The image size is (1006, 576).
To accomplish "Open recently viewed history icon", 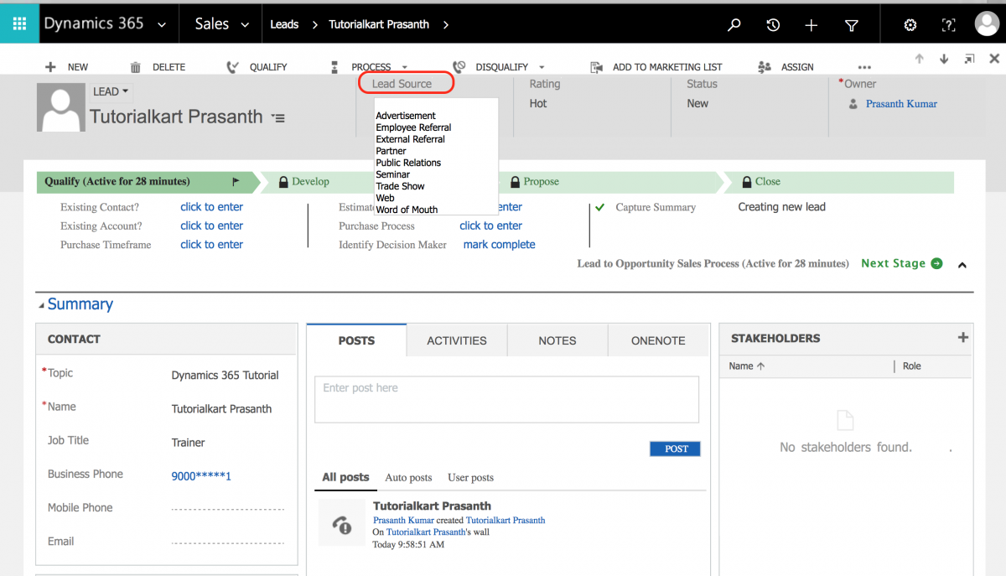I will pos(773,25).
